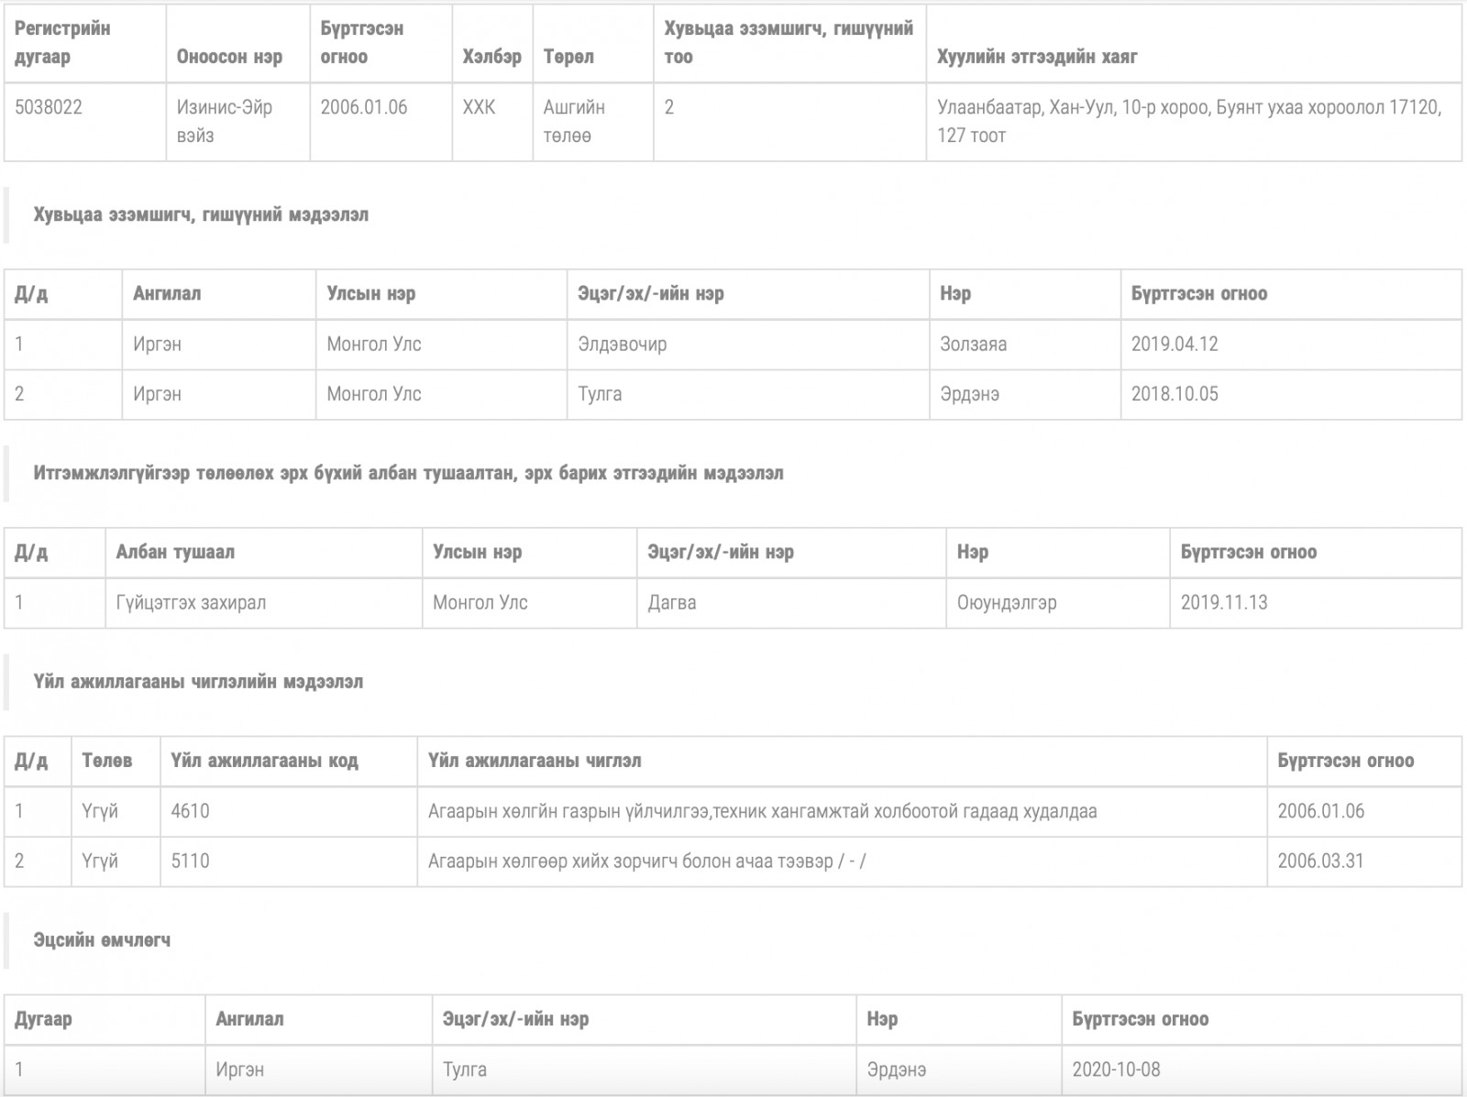Select company name Изинис-Эйр вэйз cell
This screenshot has width=1467, height=1097.
coord(237,122)
